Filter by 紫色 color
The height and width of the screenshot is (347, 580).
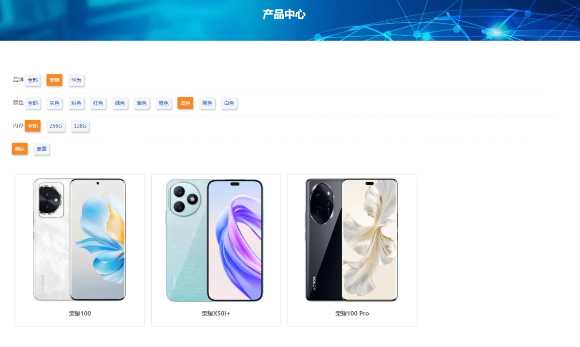(x=142, y=103)
